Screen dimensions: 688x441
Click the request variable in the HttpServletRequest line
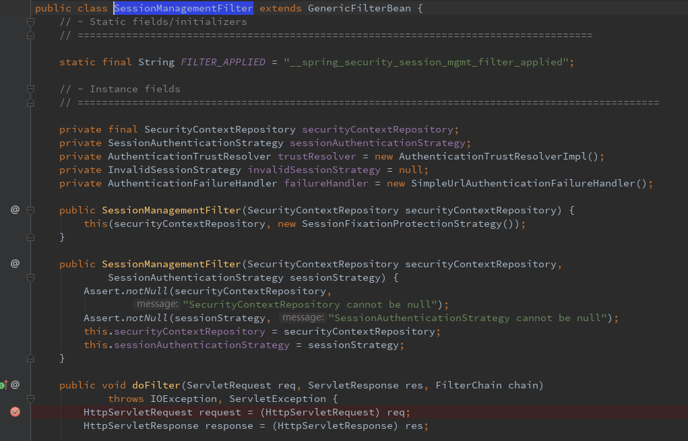click(x=220, y=413)
